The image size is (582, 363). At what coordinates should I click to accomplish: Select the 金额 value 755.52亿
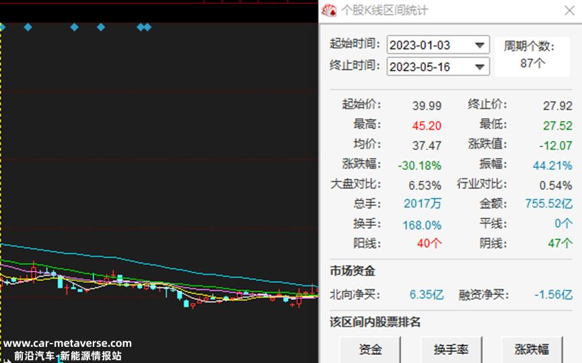click(x=548, y=204)
